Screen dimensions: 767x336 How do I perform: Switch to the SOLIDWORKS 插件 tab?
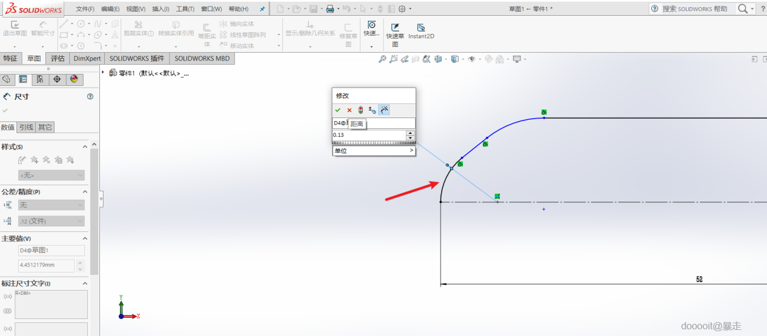point(137,58)
